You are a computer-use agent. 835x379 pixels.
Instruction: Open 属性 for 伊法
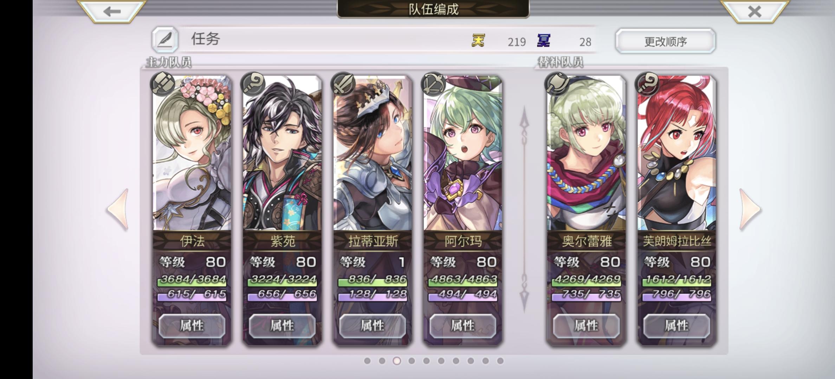[x=192, y=326]
